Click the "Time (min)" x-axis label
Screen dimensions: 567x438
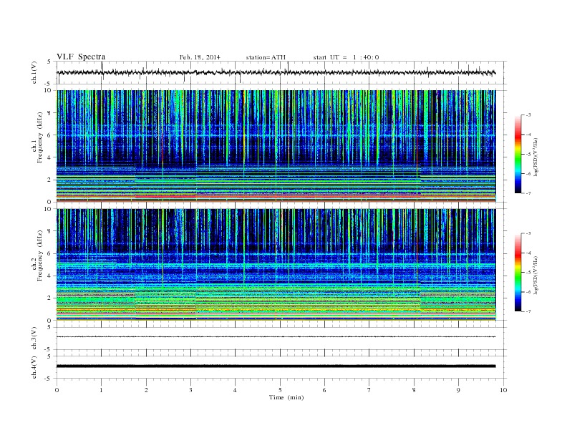coord(286,397)
